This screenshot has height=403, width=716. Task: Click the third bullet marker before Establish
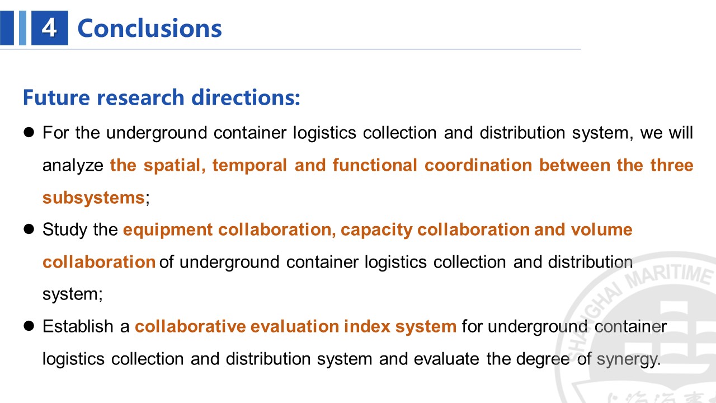click(x=29, y=326)
